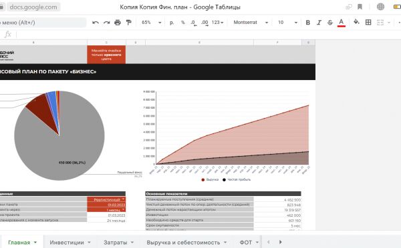
Task: Click the merge cells icon
Action: pos(380,23)
